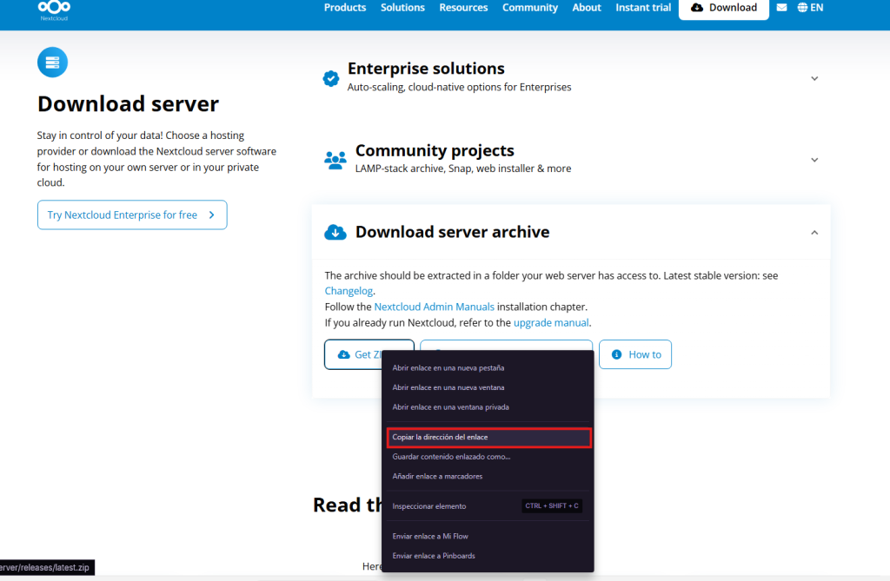Click the info icon on How to button
Image resolution: width=890 pixels, height=581 pixels.
617,354
